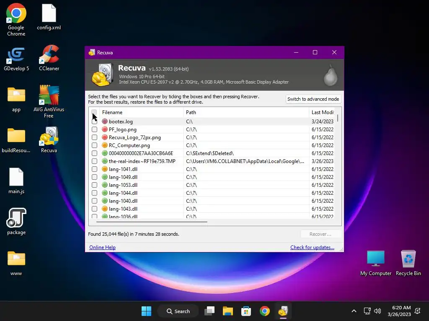Switch to advanced mode

click(313, 99)
